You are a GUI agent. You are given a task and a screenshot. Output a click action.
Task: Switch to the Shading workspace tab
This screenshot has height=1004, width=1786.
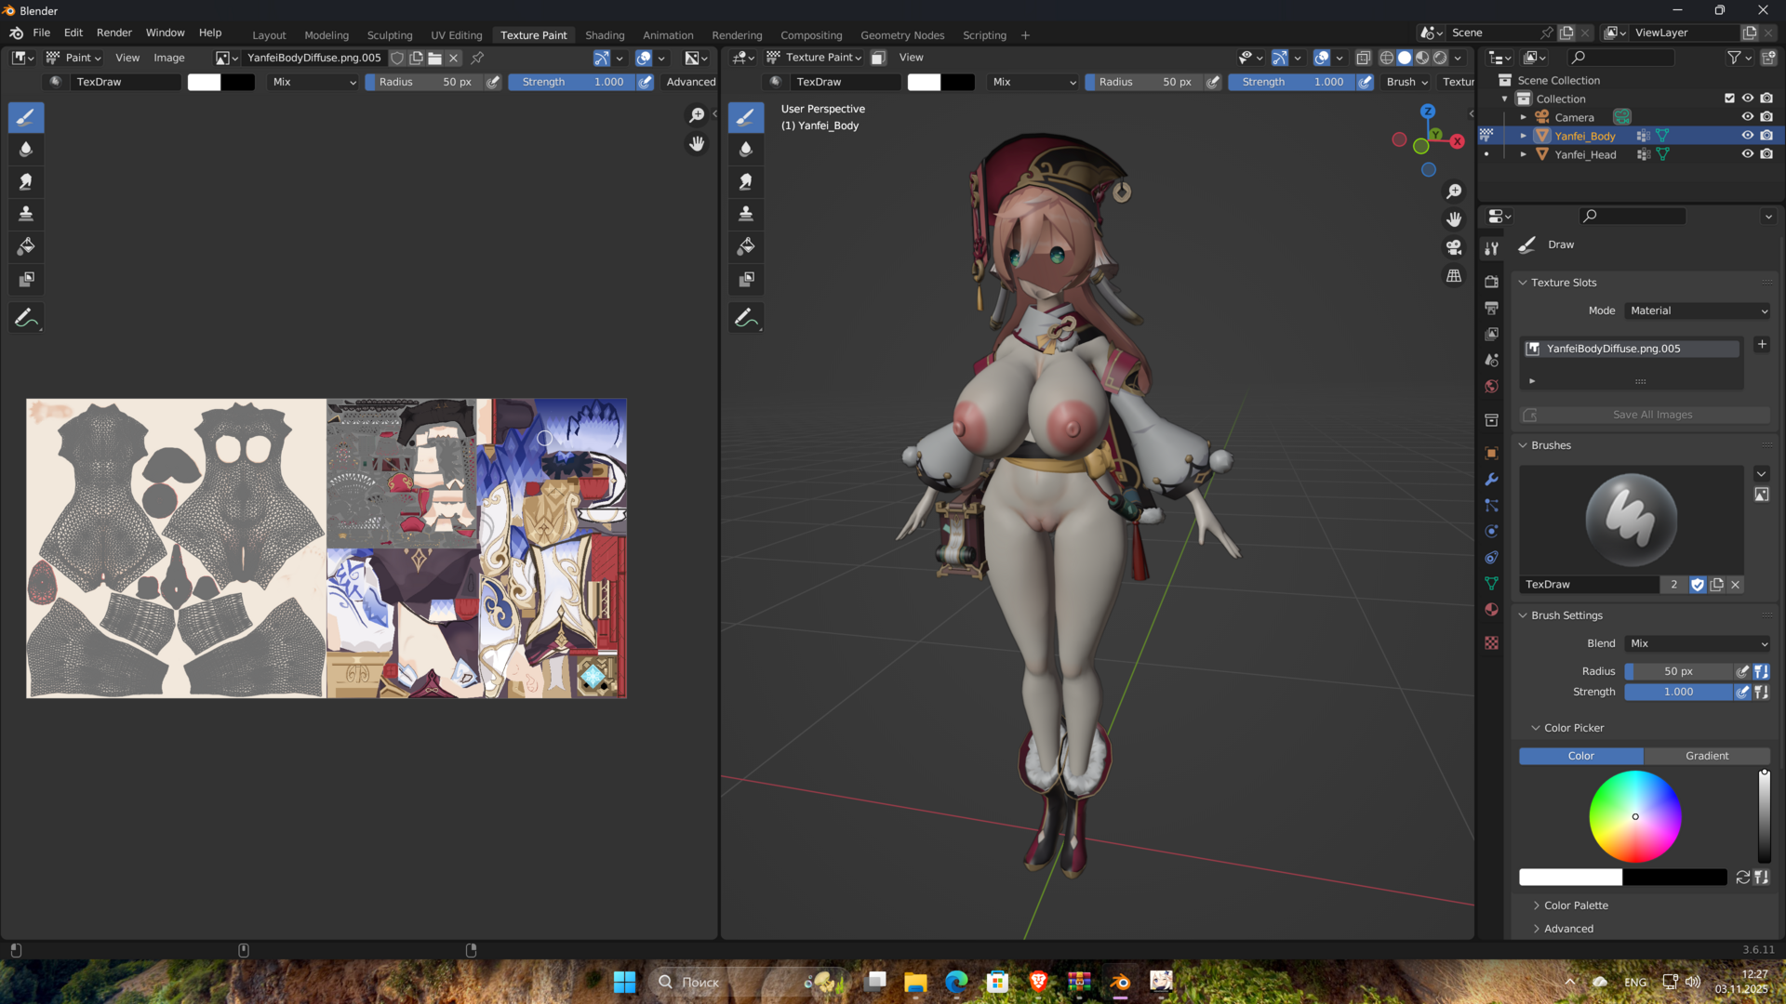[605, 35]
